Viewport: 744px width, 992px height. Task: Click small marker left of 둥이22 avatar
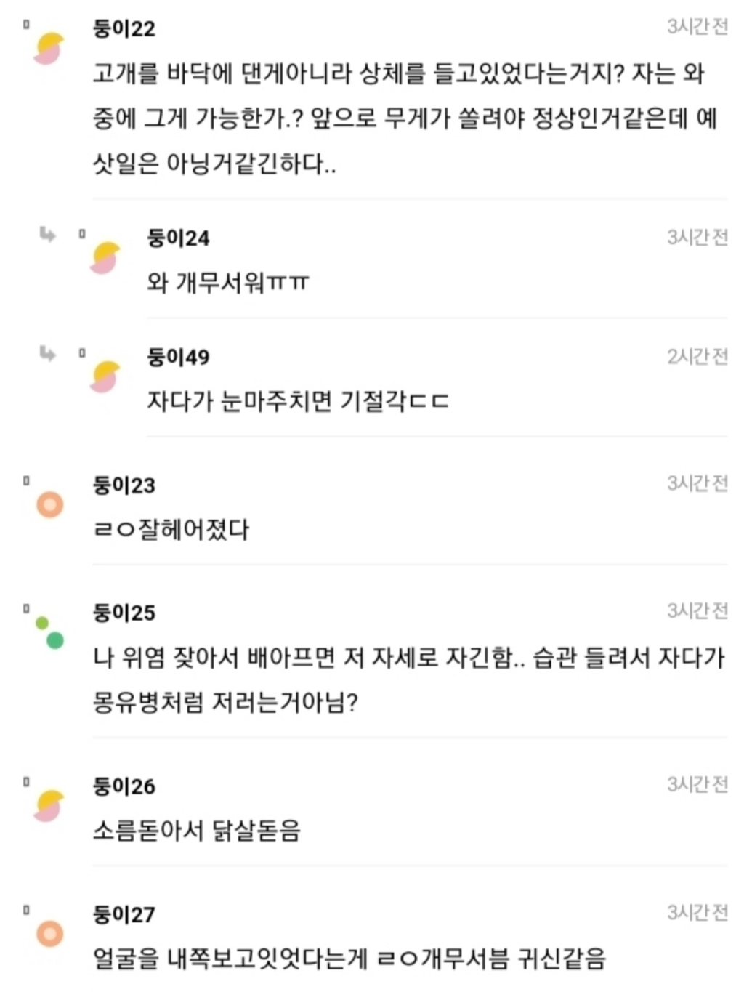pyautogui.click(x=26, y=24)
